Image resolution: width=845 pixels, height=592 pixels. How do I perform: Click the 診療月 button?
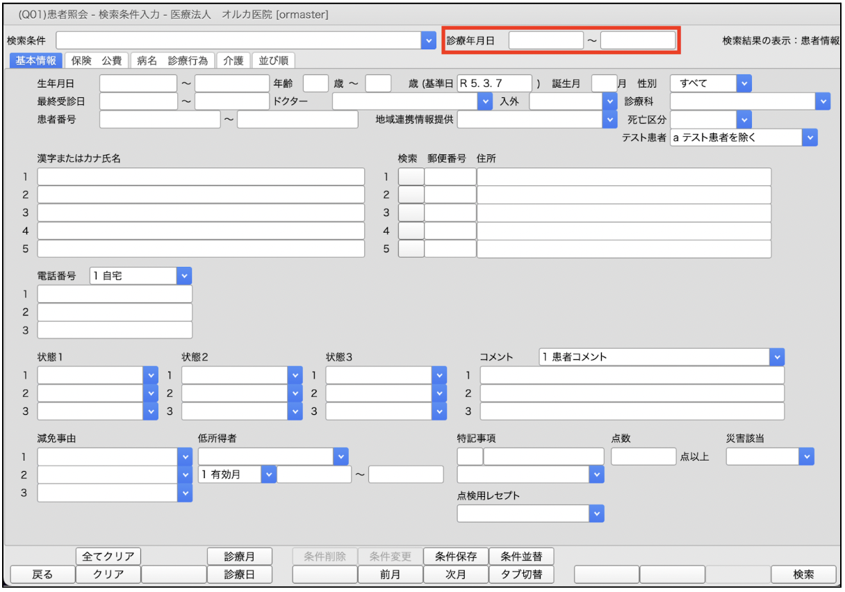pyautogui.click(x=239, y=557)
